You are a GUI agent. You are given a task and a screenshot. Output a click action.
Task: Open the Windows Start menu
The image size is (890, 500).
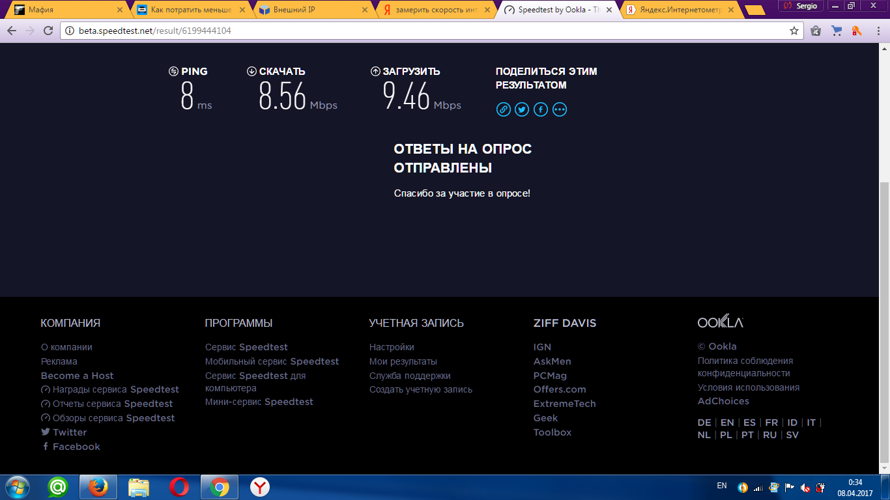click(x=16, y=487)
